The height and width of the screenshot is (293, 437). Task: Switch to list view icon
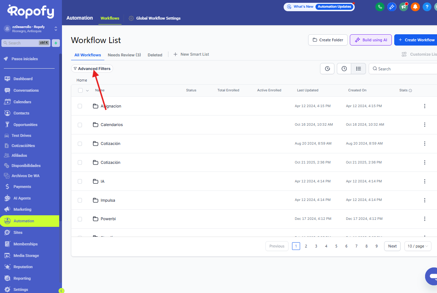[358, 69]
